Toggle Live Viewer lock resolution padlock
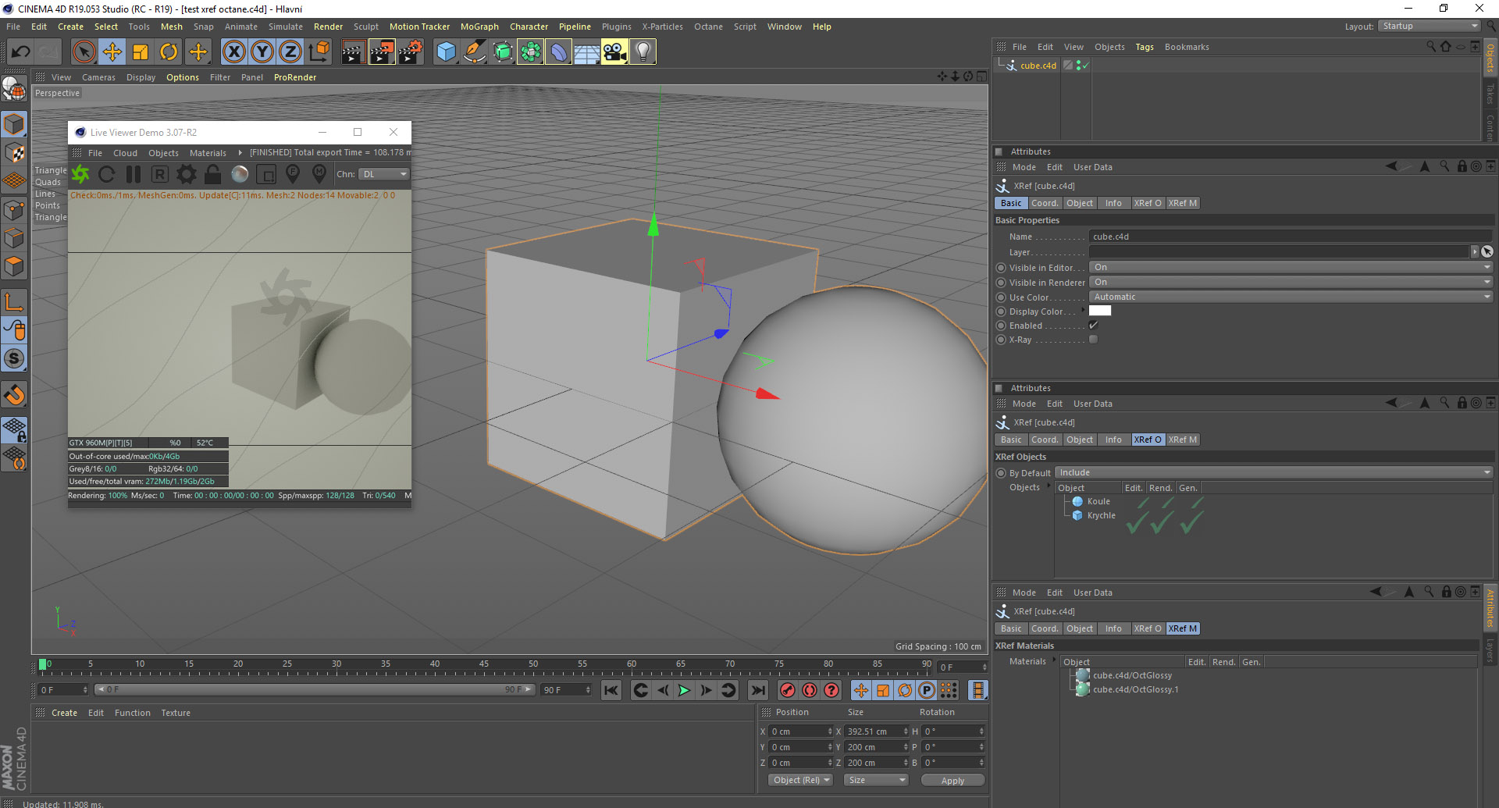Image resolution: width=1499 pixels, height=808 pixels. (212, 174)
